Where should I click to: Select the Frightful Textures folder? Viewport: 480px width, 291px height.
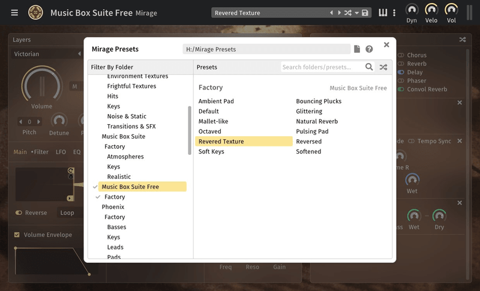coord(131,86)
